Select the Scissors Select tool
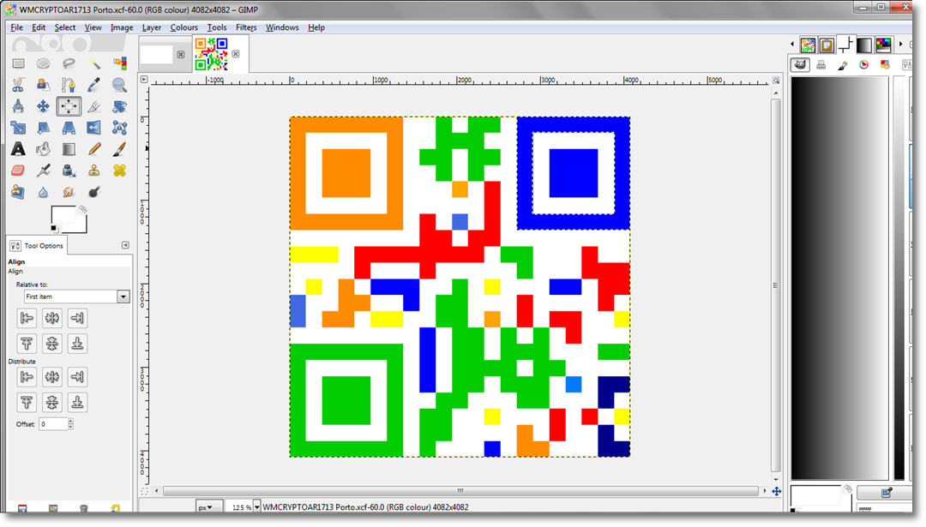This screenshot has height=527, width=926. (18, 85)
